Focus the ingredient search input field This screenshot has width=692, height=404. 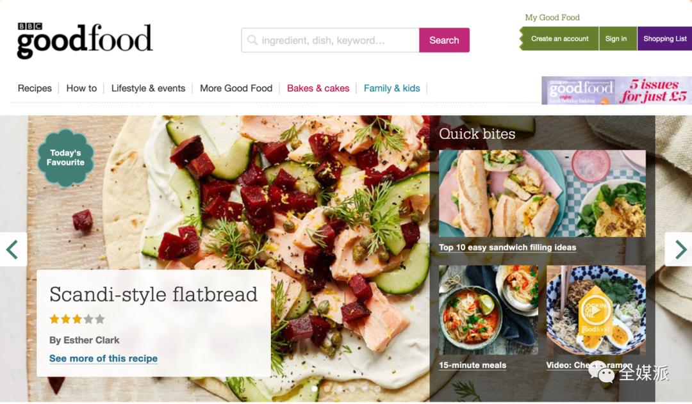pyautogui.click(x=331, y=40)
